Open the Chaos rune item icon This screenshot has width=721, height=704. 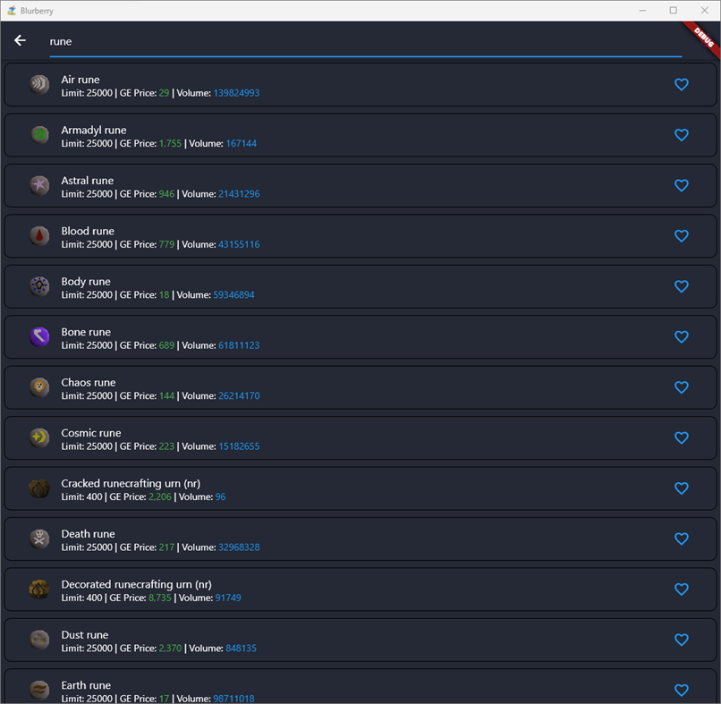(39, 387)
